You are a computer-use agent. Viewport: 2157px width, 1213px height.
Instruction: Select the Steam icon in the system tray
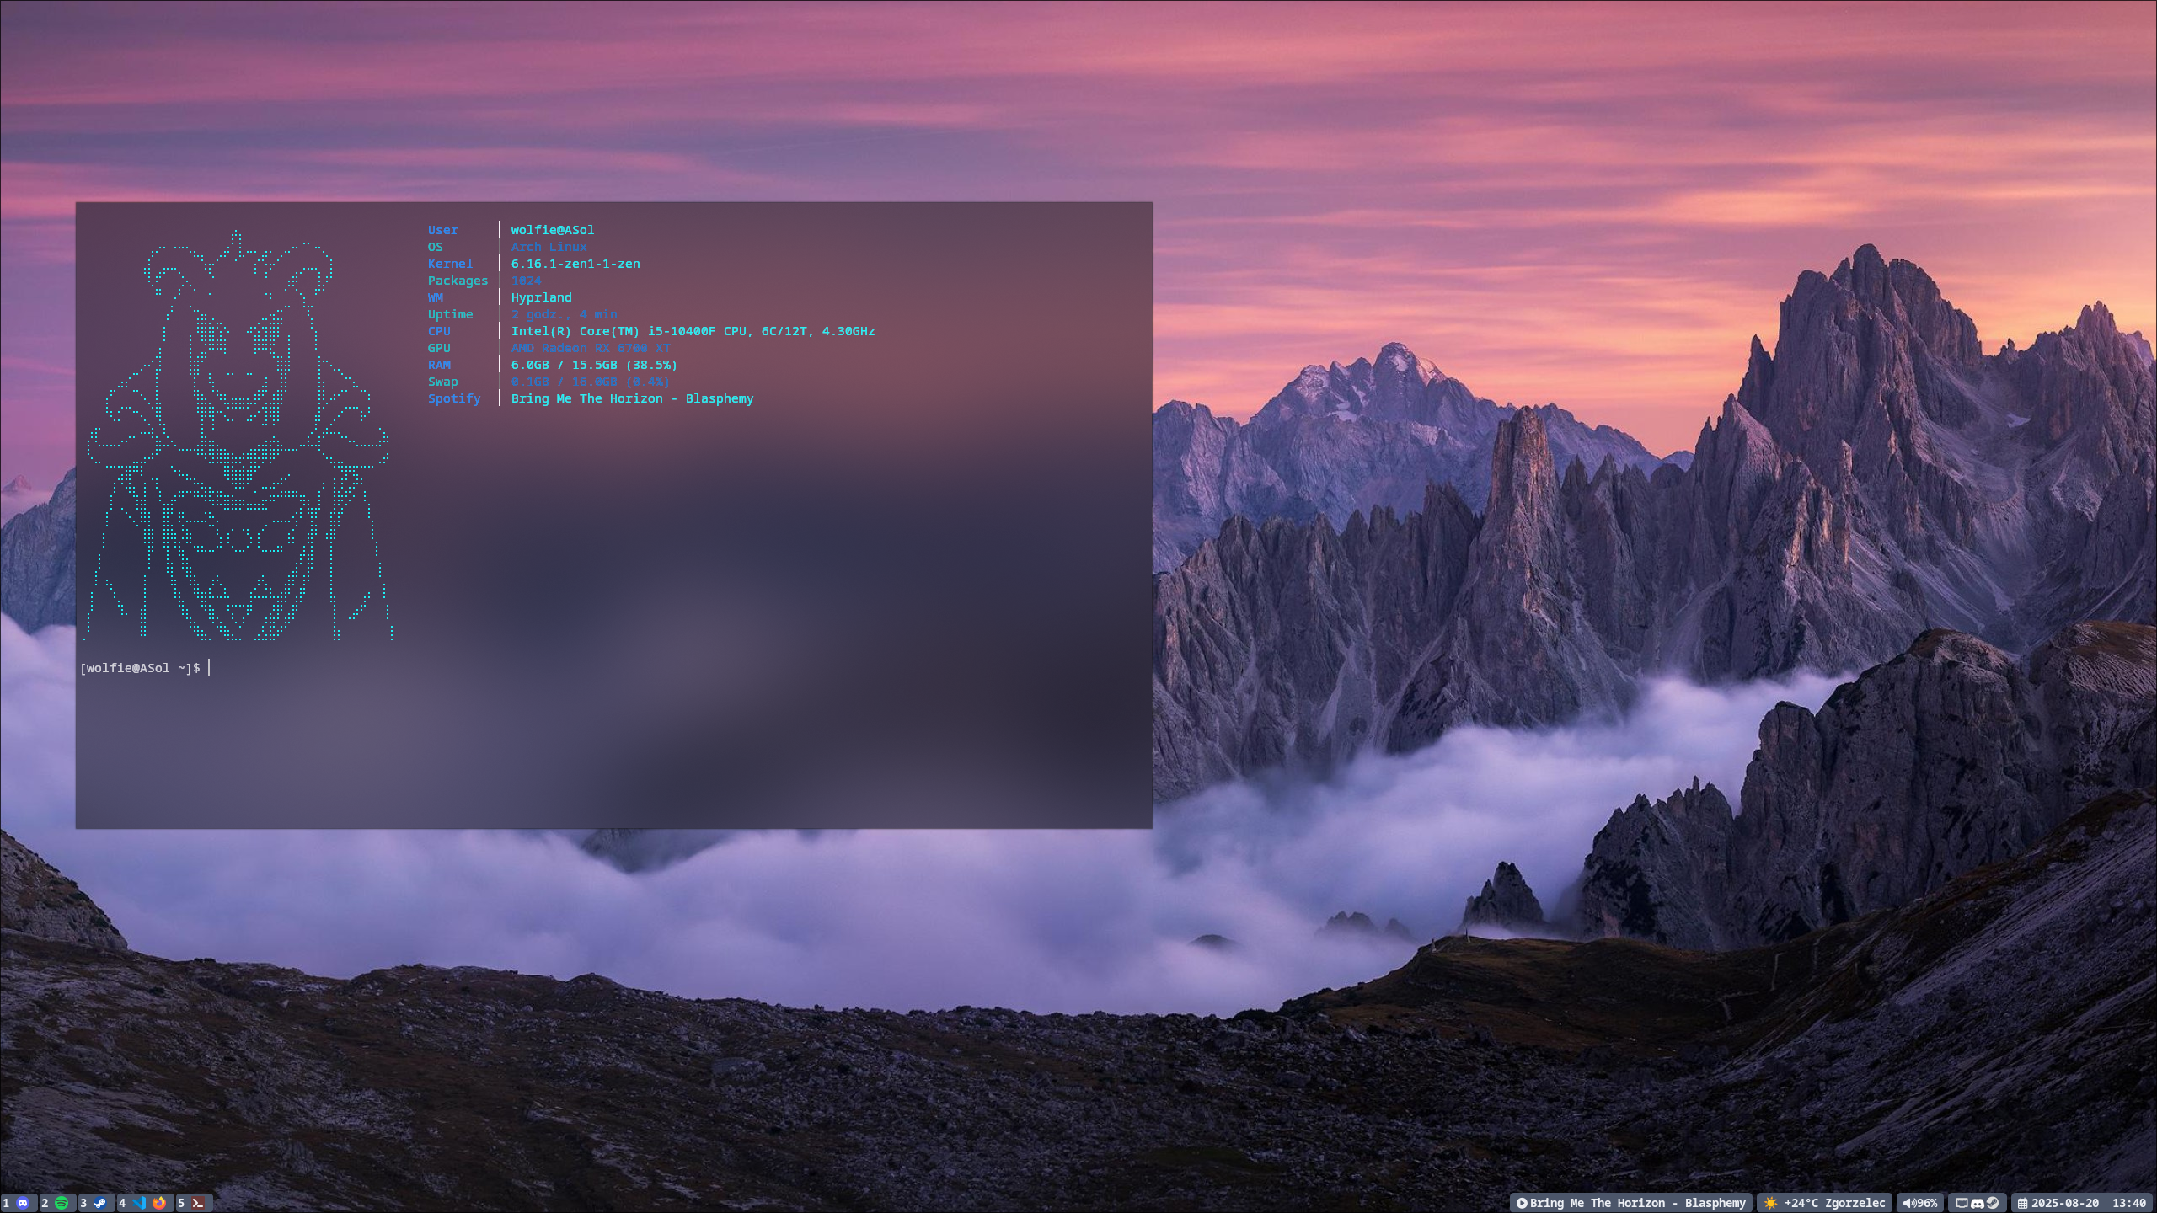(x=1993, y=1203)
